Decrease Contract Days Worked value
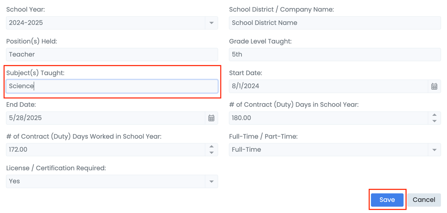 tap(211, 153)
